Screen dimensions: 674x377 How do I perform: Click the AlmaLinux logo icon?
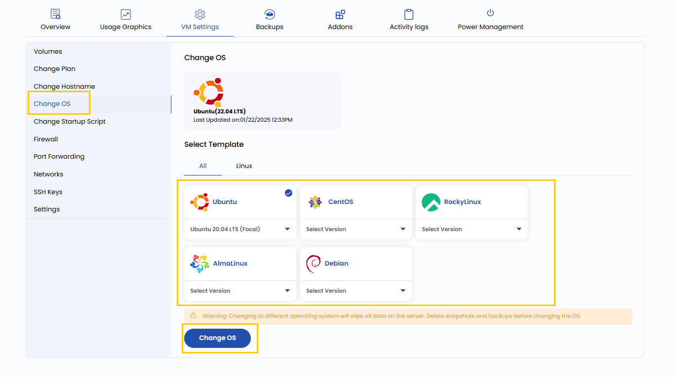(199, 264)
